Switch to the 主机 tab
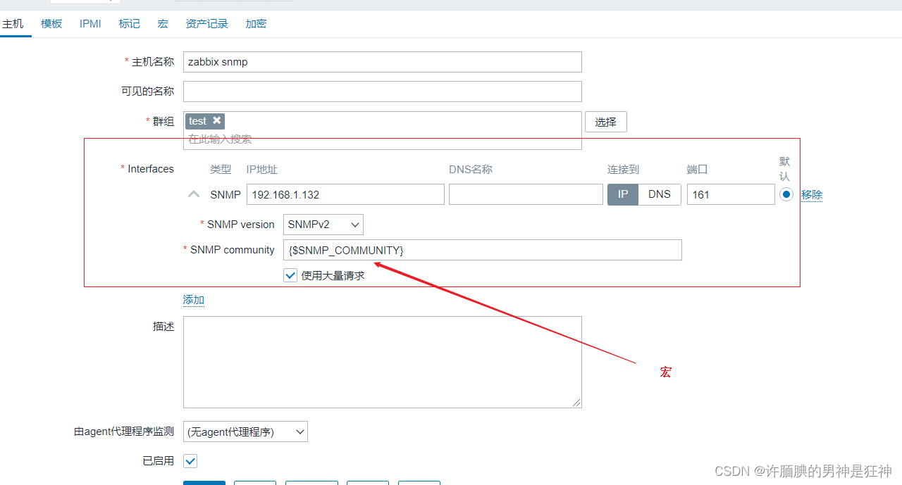This screenshot has height=485, width=902. click(13, 24)
